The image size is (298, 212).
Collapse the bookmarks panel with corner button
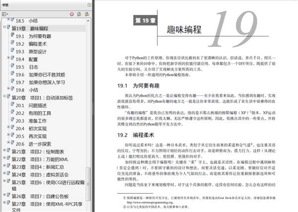pos(90,5)
